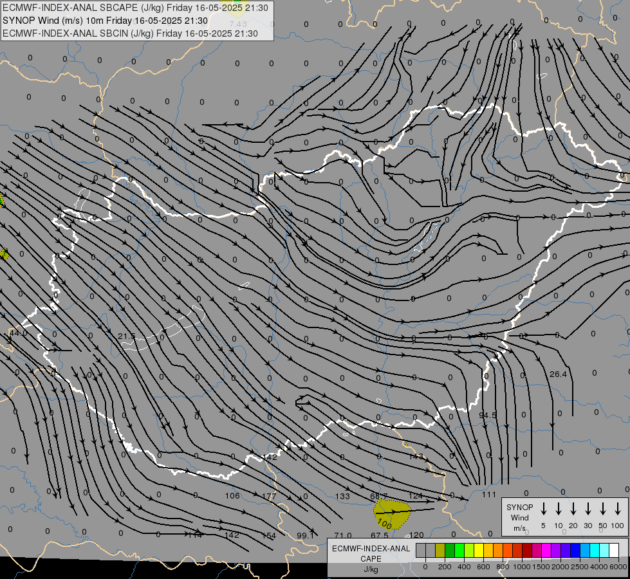Click the 120 CAPE value
The height and width of the screenshot is (579, 630).
coord(416,535)
